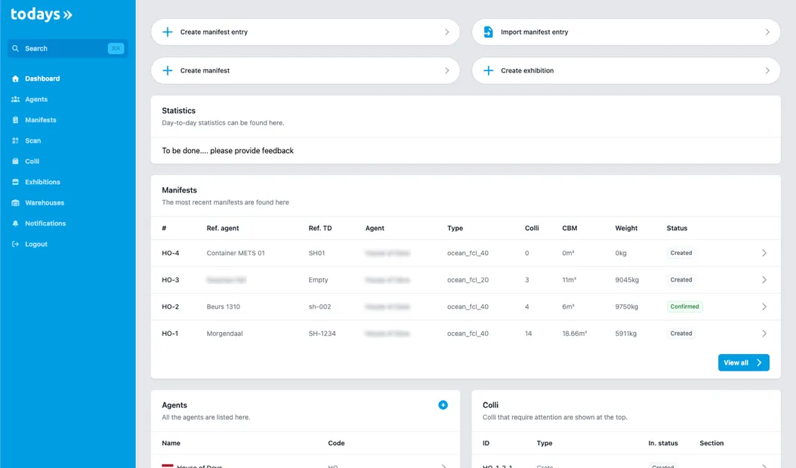The height and width of the screenshot is (468, 796).
Task: Click plus icon on Create exhibition
Action: [x=489, y=70]
